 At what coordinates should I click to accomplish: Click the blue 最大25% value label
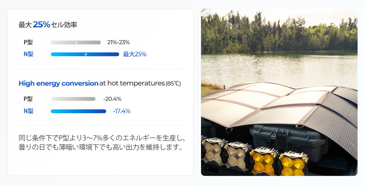[135, 54]
